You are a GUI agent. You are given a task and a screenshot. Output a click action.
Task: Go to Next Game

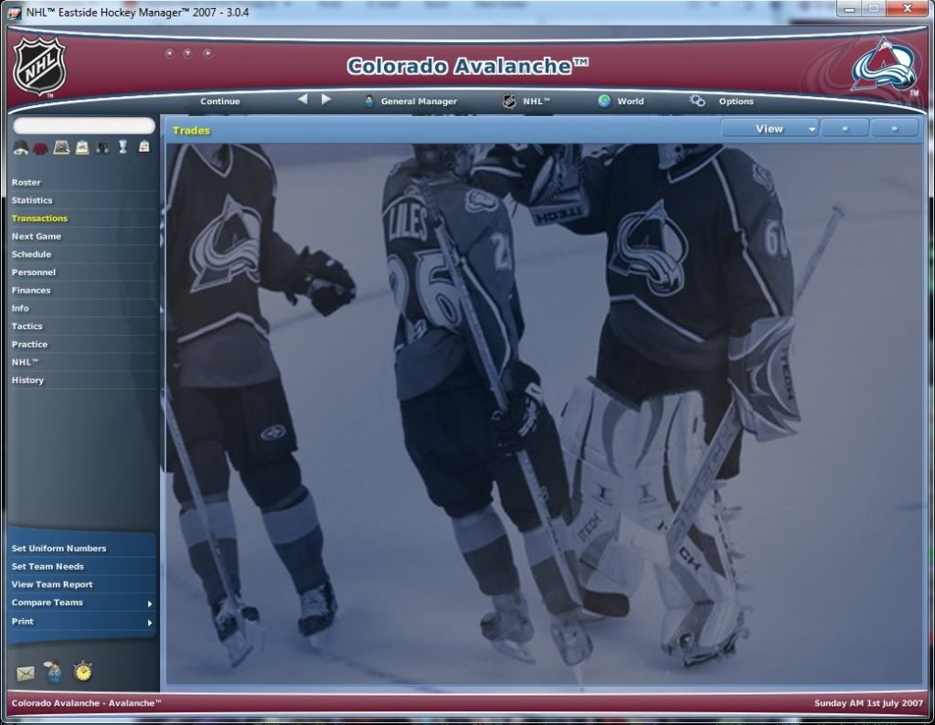click(x=83, y=236)
